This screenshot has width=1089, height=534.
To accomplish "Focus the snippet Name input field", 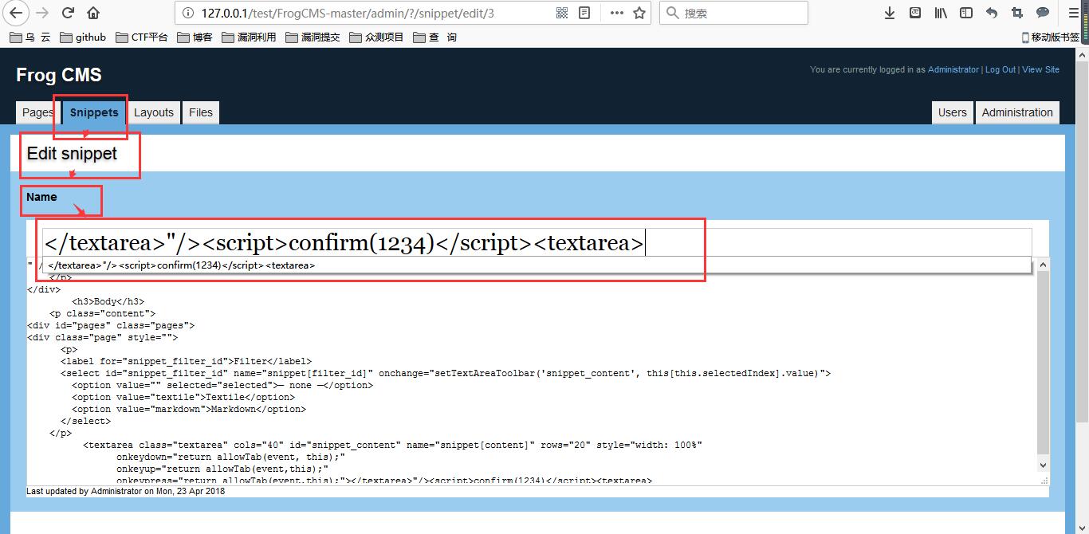I will (x=537, y=242).
